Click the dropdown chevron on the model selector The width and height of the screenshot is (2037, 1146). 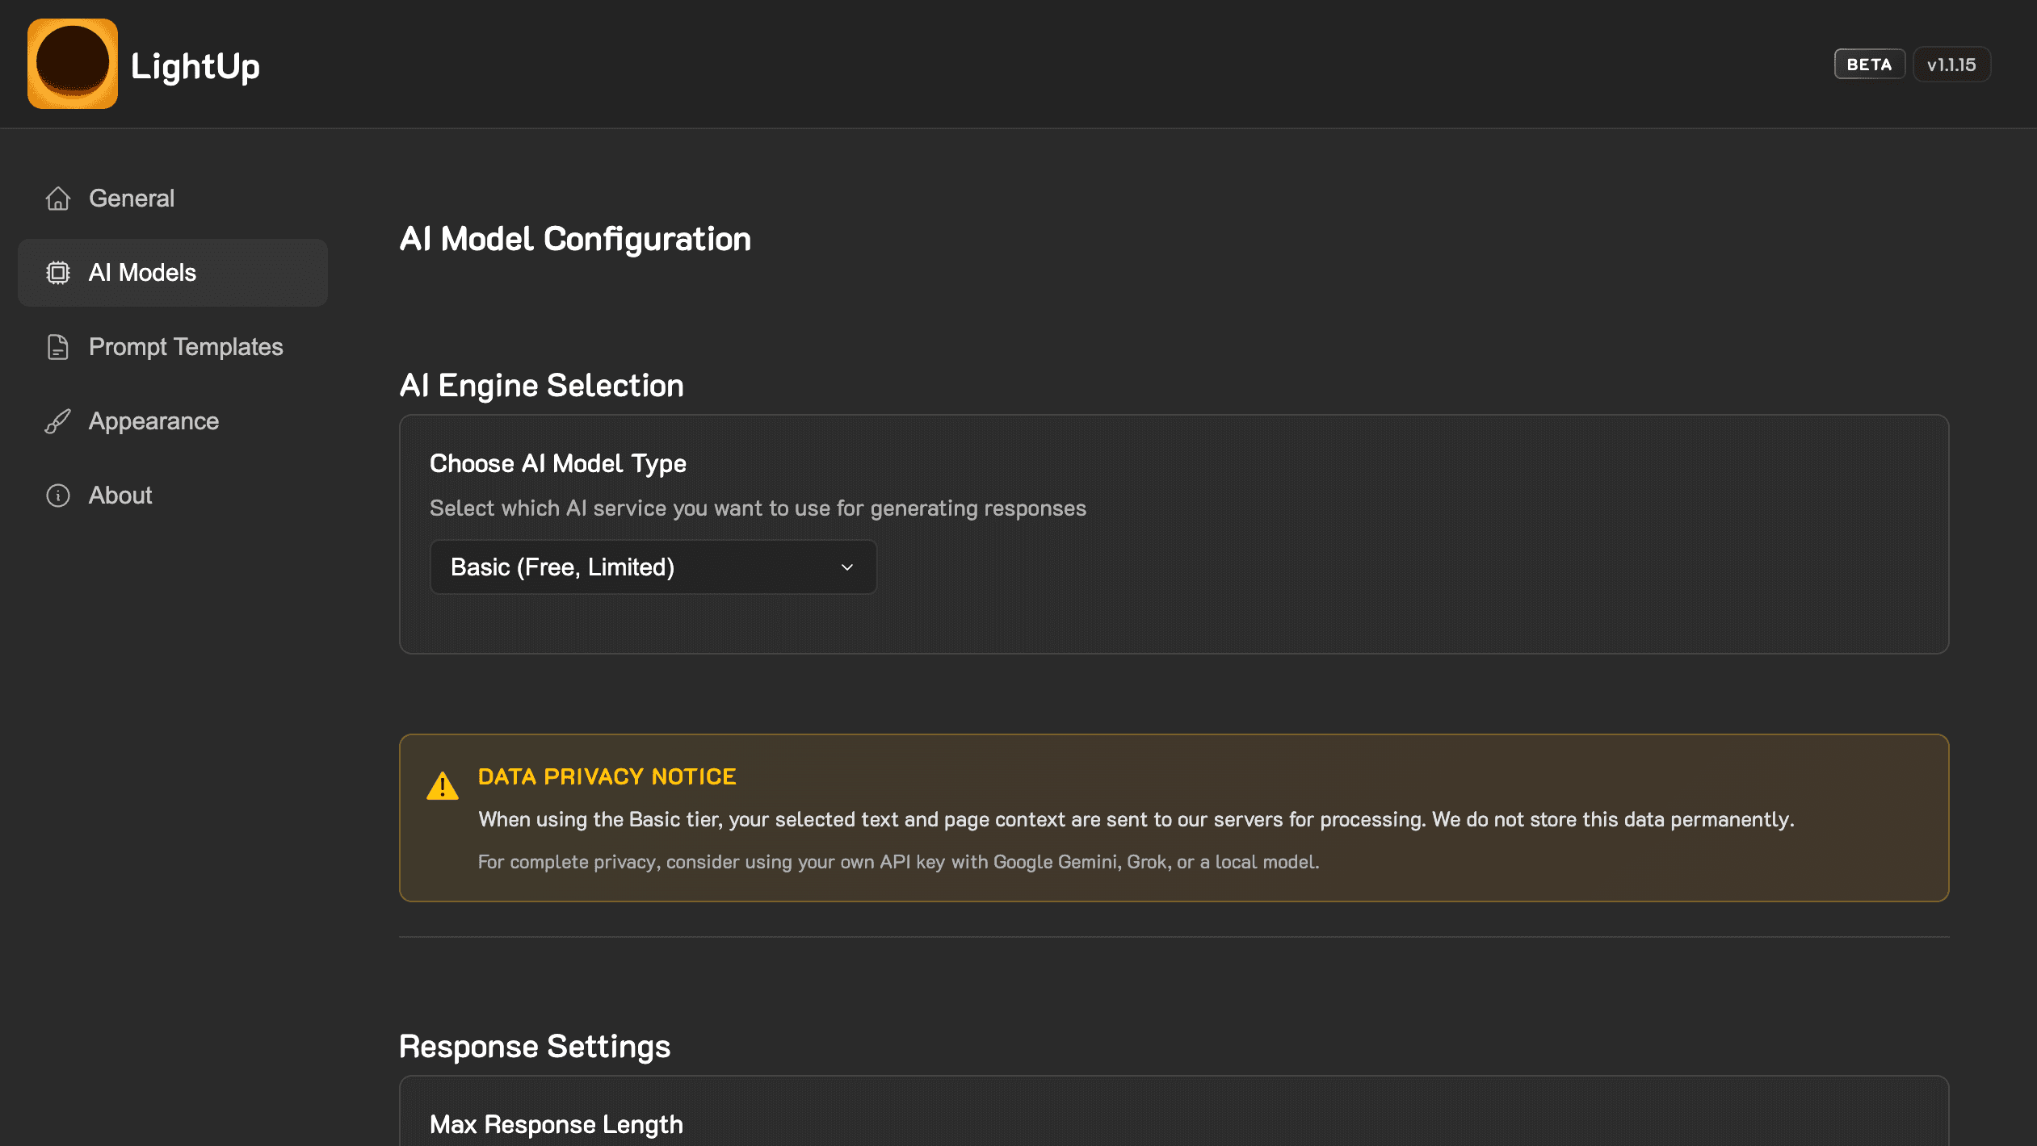pyautogui.click(x=847, y=567)
